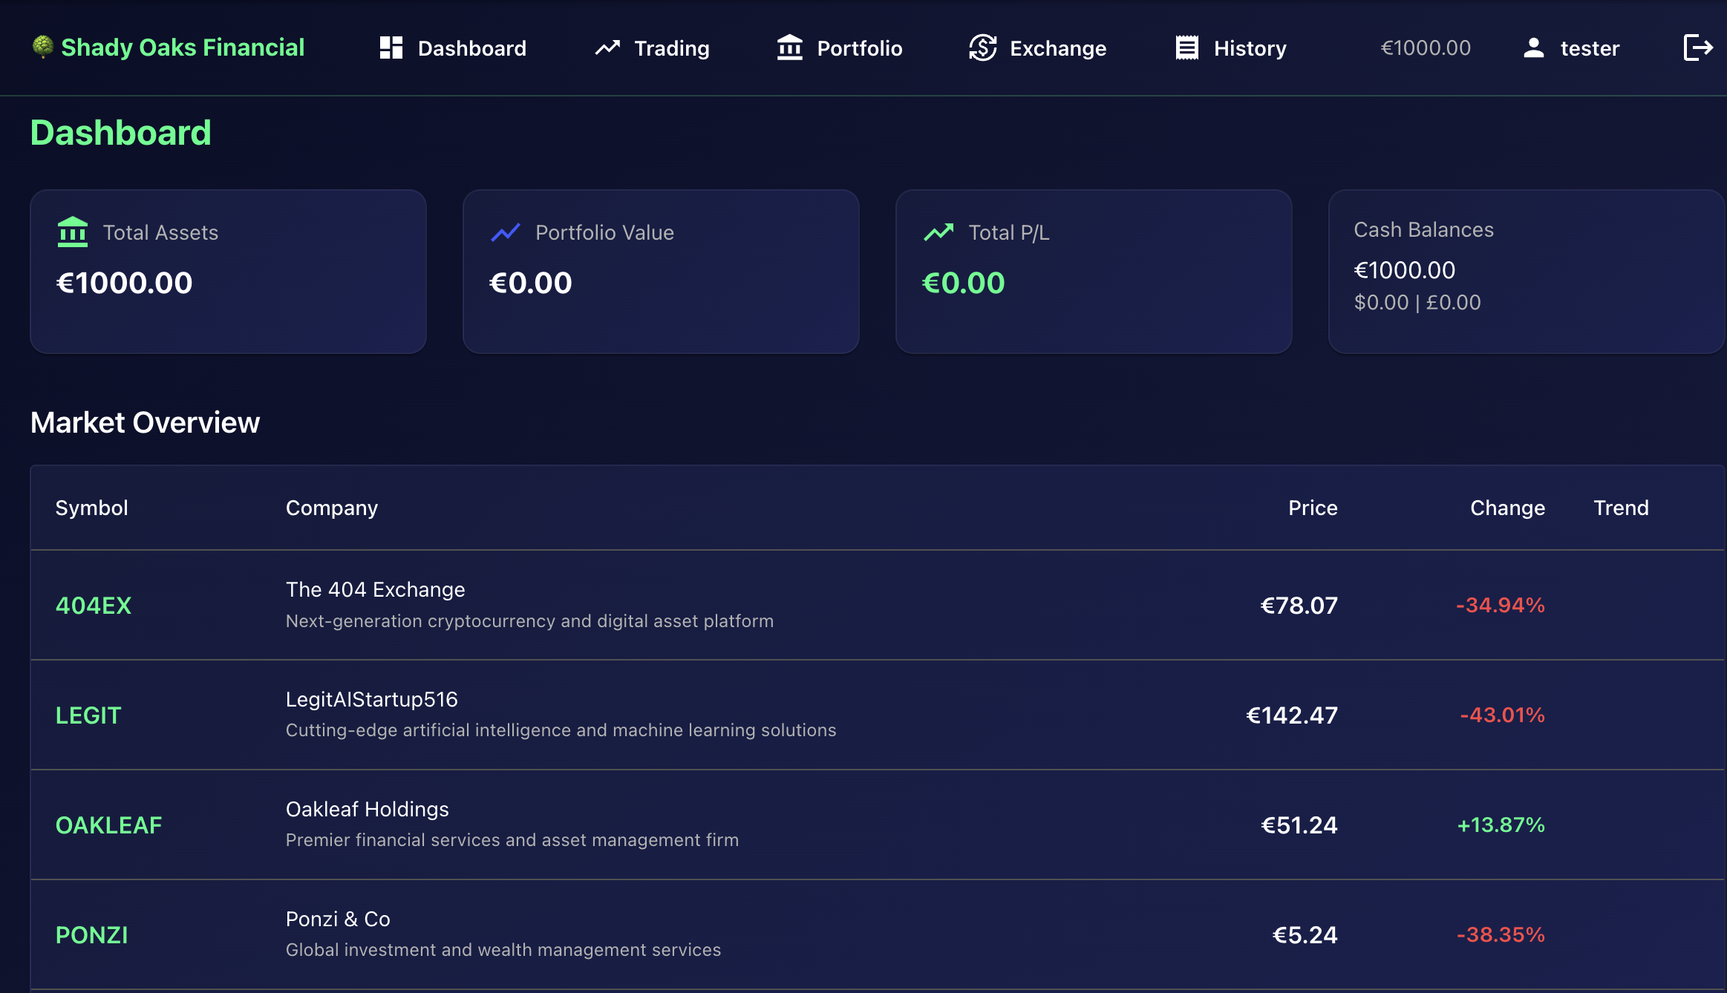Image resolution: width=1727 pixels, height=993 pixels.
Task: Click the PONZI ticker symbol
Action: tap(92, 935)
